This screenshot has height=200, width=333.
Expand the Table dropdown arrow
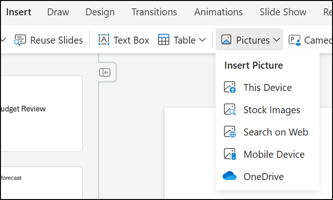point(202,40)
